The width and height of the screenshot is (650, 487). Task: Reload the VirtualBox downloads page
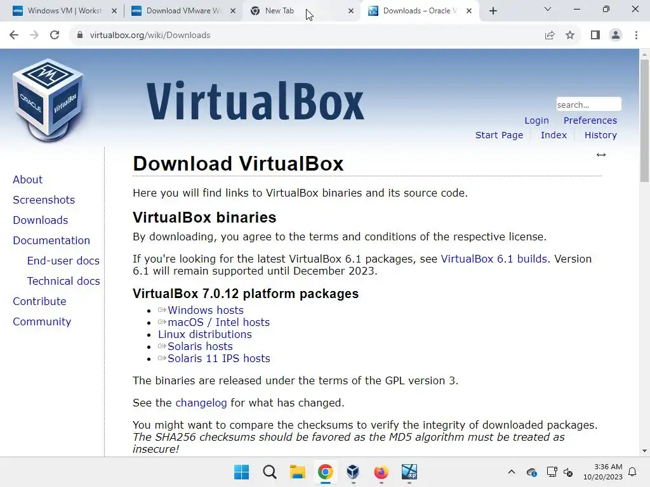[x=55, y=36]
